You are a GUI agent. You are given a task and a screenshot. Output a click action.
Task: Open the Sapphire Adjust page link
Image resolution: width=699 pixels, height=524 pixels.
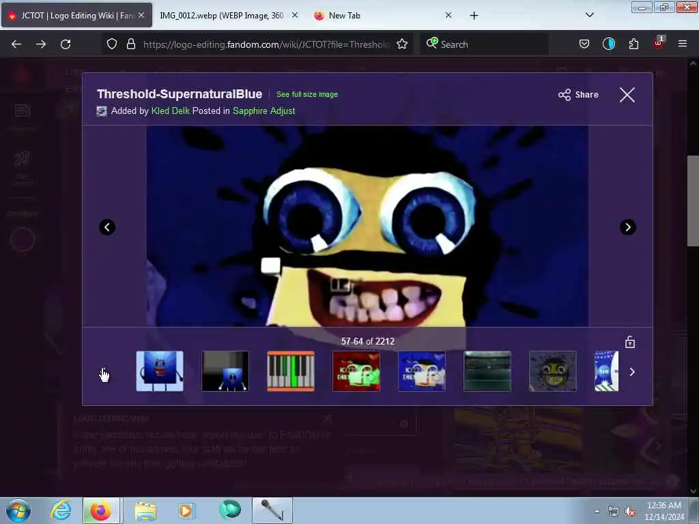pos(263,111)
